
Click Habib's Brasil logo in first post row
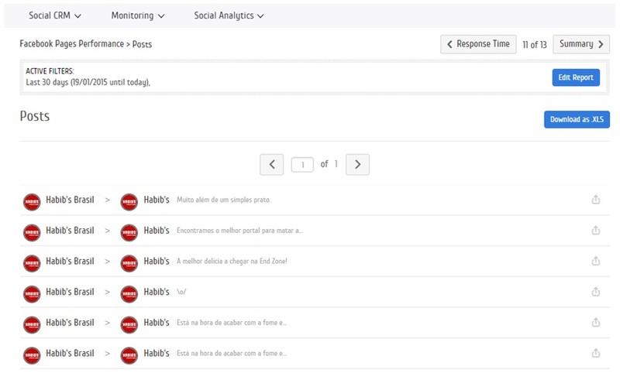(x=32, y=200)
